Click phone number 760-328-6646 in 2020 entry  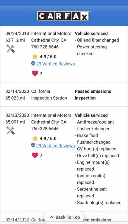click(x=45, y=129)
